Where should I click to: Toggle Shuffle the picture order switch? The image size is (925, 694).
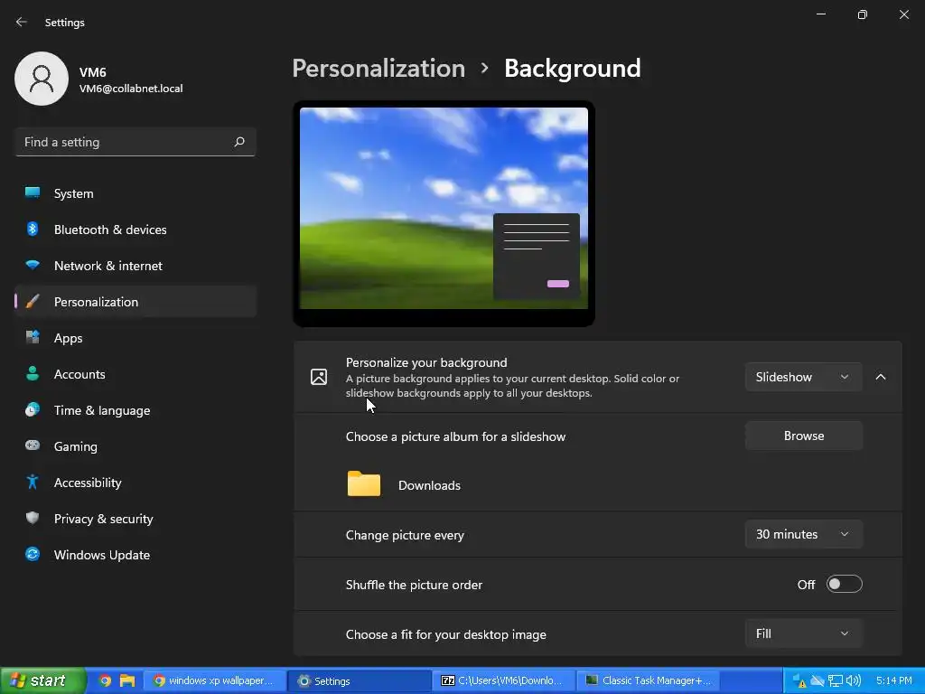click(x=845, y=585)
